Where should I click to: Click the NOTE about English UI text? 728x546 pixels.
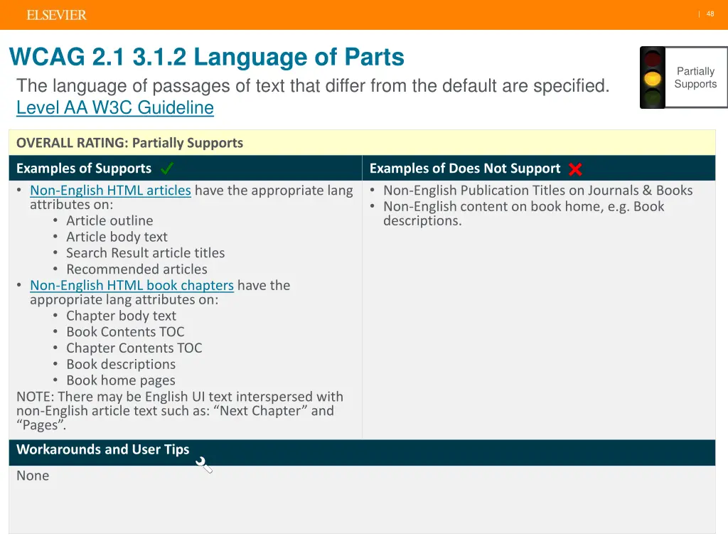click(x=180, y=411)
